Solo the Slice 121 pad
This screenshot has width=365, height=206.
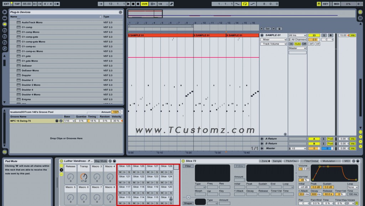(x=129, y=183)
